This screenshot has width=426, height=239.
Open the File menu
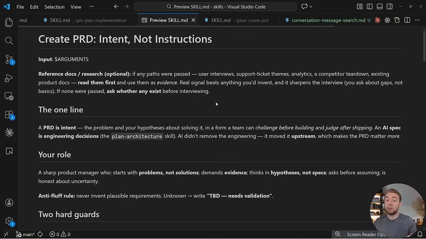[20, 7]
